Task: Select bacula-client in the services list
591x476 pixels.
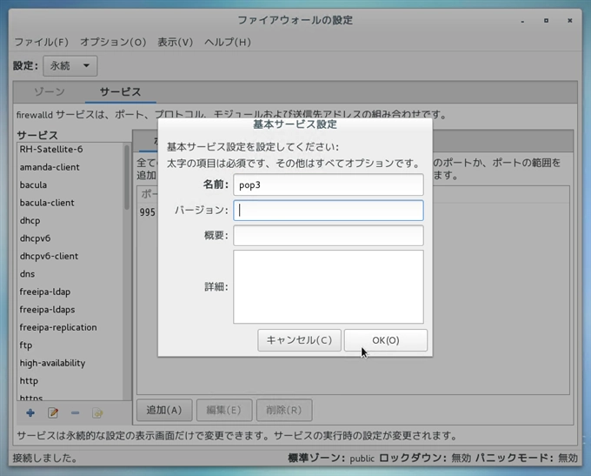Action: click(70, 203)
